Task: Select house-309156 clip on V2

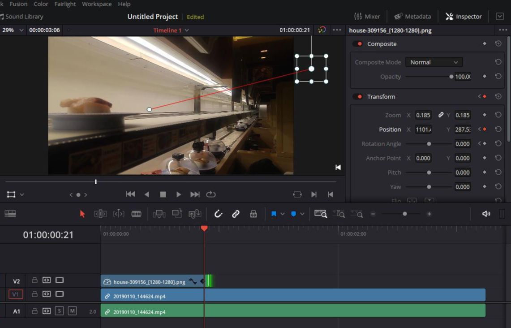Action: point(152,281)
